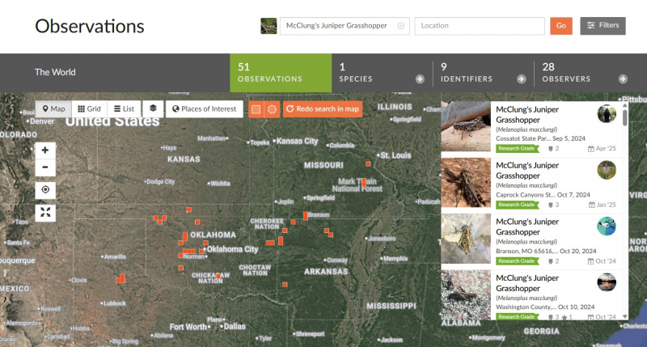Click the Location input field
Screen dimensions: 647x347
coord(480,26)
